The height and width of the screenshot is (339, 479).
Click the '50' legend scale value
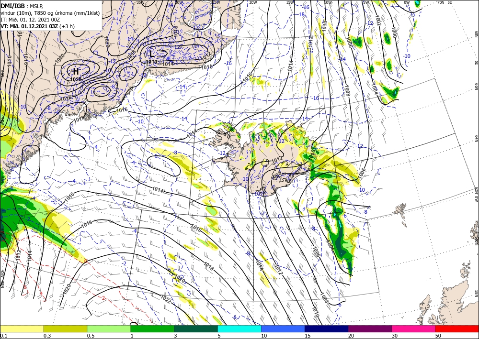pyautogui.click(x=438, y=336)
